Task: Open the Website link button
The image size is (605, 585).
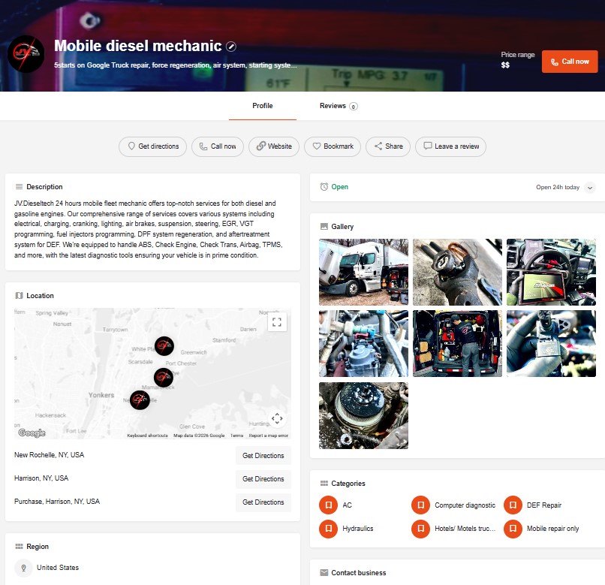Action: [274, 146]
